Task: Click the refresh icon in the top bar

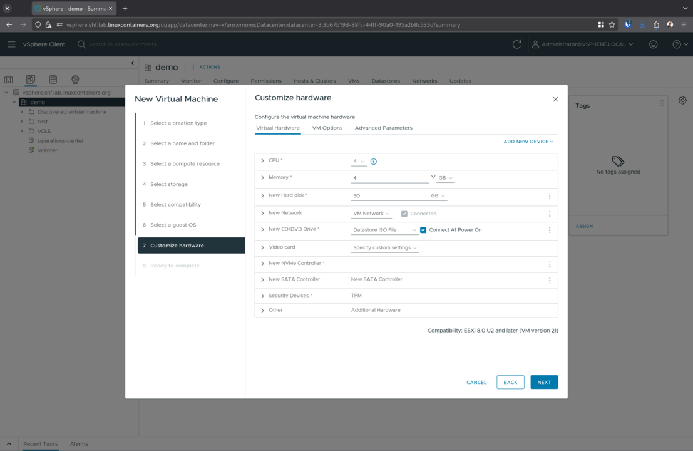Action: pyautogui.click(x=516, y=44)
